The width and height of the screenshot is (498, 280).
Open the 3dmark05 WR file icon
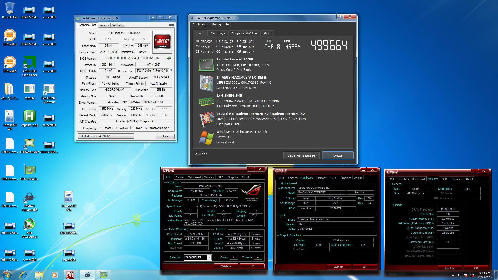pyautogui.click(x=69, y=201)
